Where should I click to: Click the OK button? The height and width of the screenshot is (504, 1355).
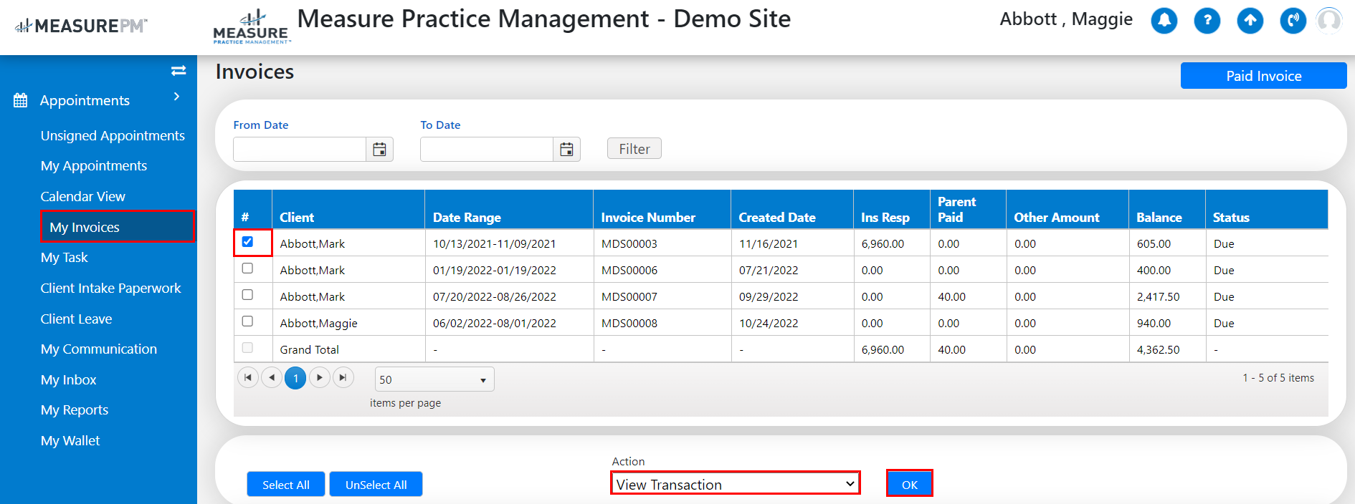coord(910,484)
